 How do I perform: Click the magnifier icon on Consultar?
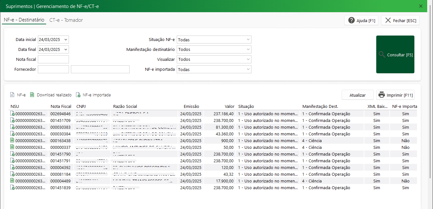coord(382,54)
